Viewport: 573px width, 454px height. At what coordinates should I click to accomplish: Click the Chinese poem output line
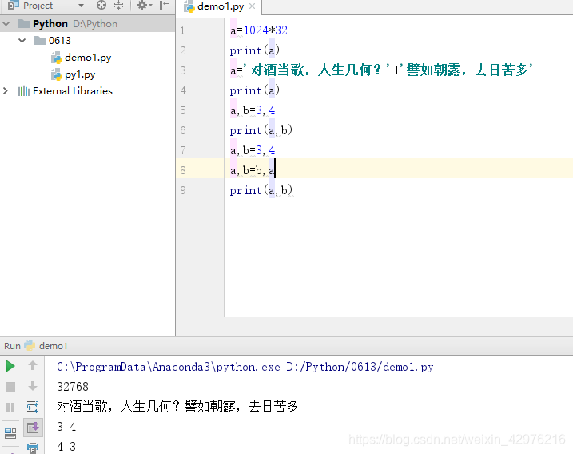177,406
